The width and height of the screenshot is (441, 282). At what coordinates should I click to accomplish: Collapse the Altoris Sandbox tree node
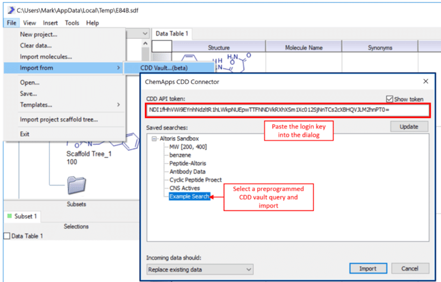[x=154, y=139]
